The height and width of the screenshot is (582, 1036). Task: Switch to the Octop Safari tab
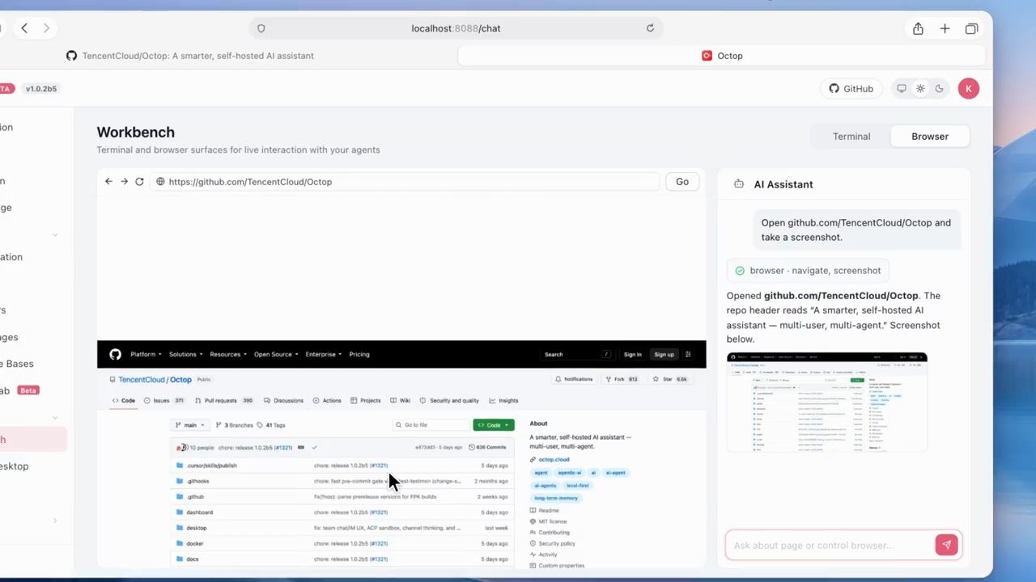click(722, 56)
